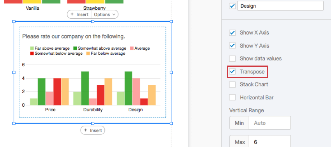331x147 pixels.
Task: Click the Insert button below the chart
Action: [x=93, y=130]
